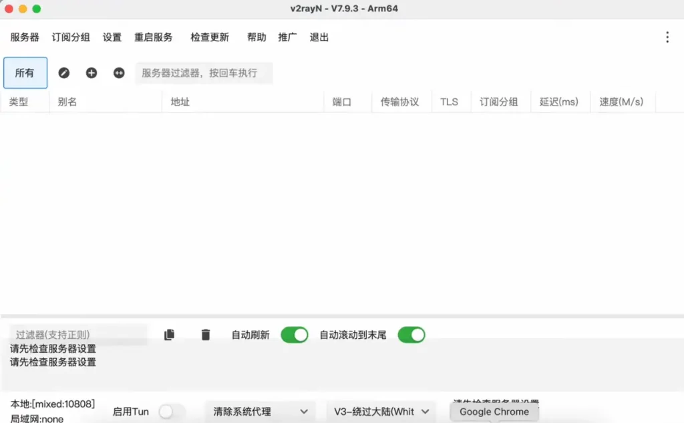Enable the 启用Tun switch
Screen dimensions: 684x423
(172, 412)
